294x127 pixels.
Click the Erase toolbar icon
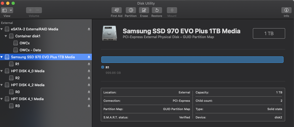[144, 10]
